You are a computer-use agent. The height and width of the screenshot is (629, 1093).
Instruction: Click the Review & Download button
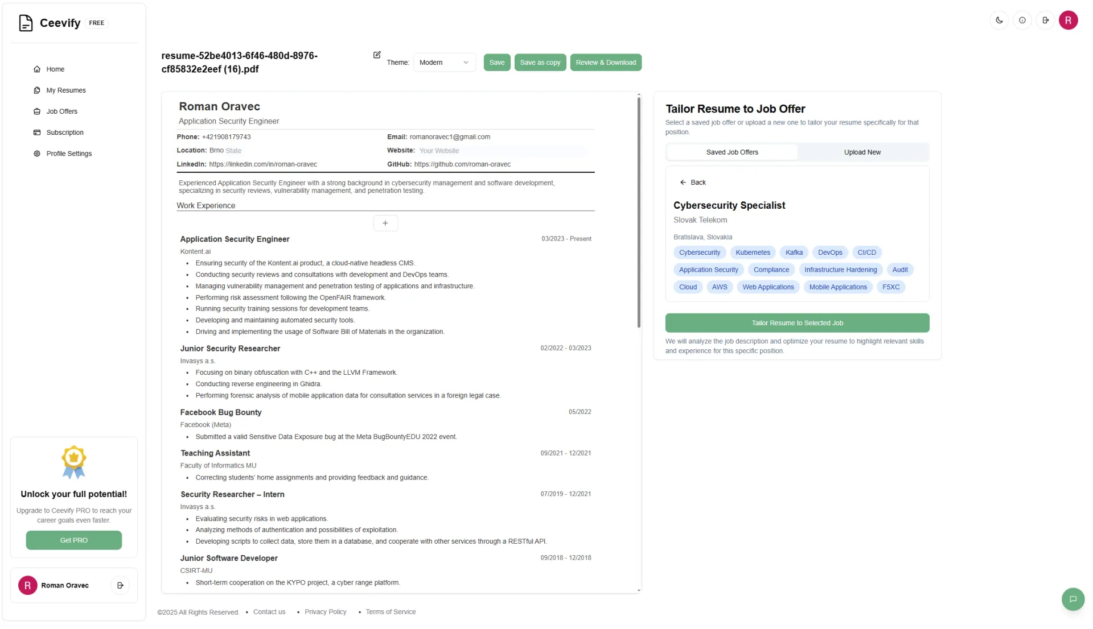606,63
